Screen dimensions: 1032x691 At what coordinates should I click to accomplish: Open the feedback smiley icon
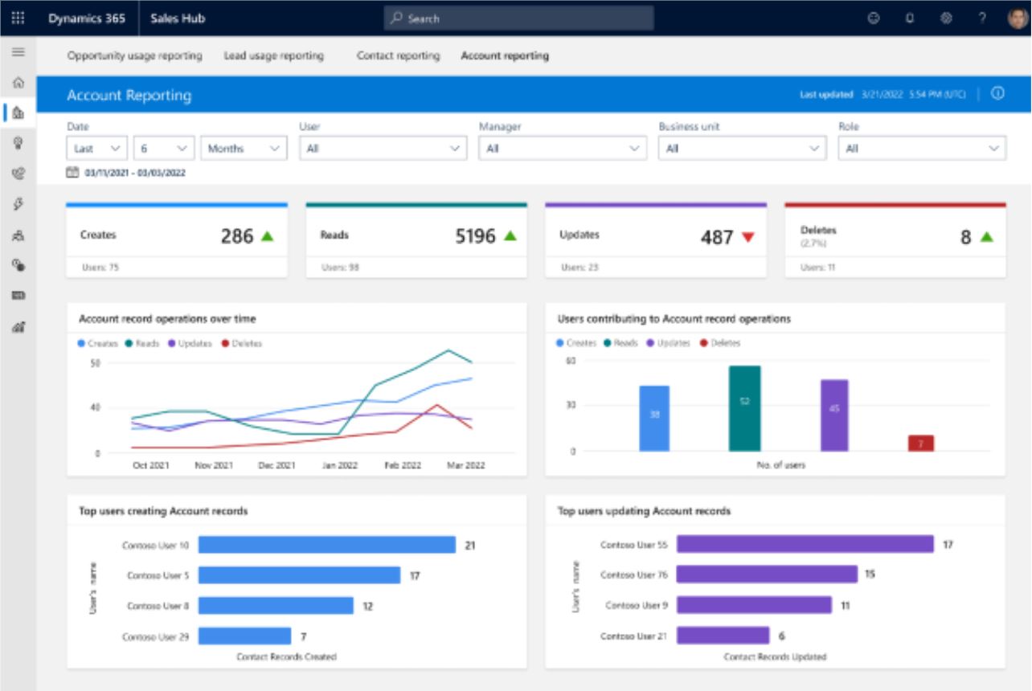[874, 18]
